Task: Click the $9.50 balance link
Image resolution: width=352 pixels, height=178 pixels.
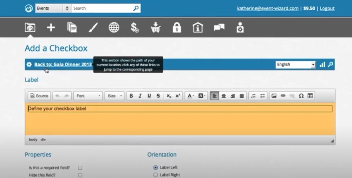Action: click(x=309, y=8)
